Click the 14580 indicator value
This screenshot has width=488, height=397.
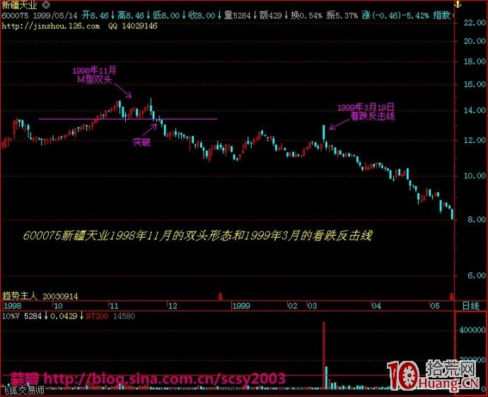coord(124,316)
